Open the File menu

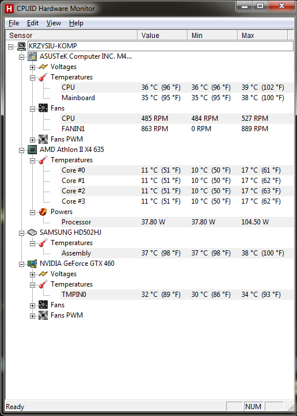pos(14,24)
